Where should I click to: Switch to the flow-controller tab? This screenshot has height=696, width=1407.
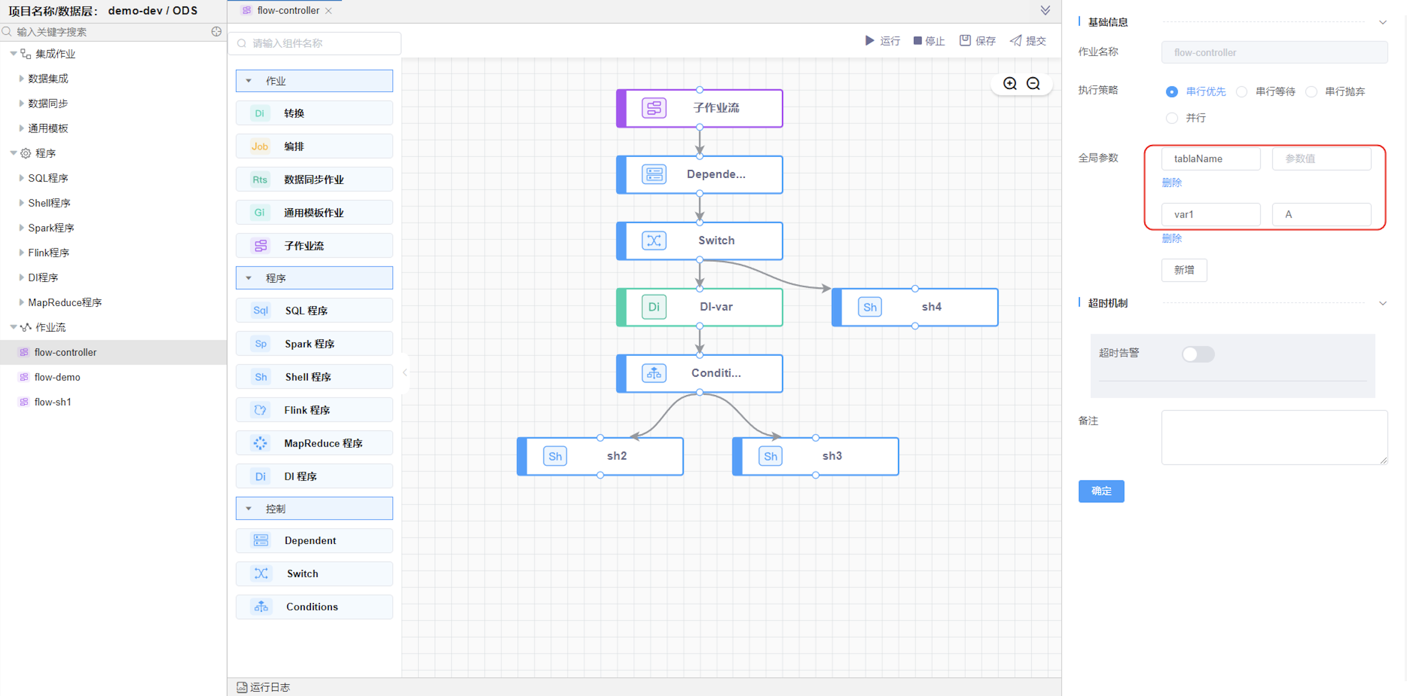tap(287, 11)
